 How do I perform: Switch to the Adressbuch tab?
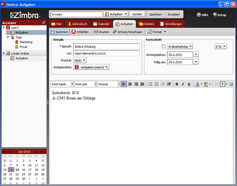[x=78, y=24]
